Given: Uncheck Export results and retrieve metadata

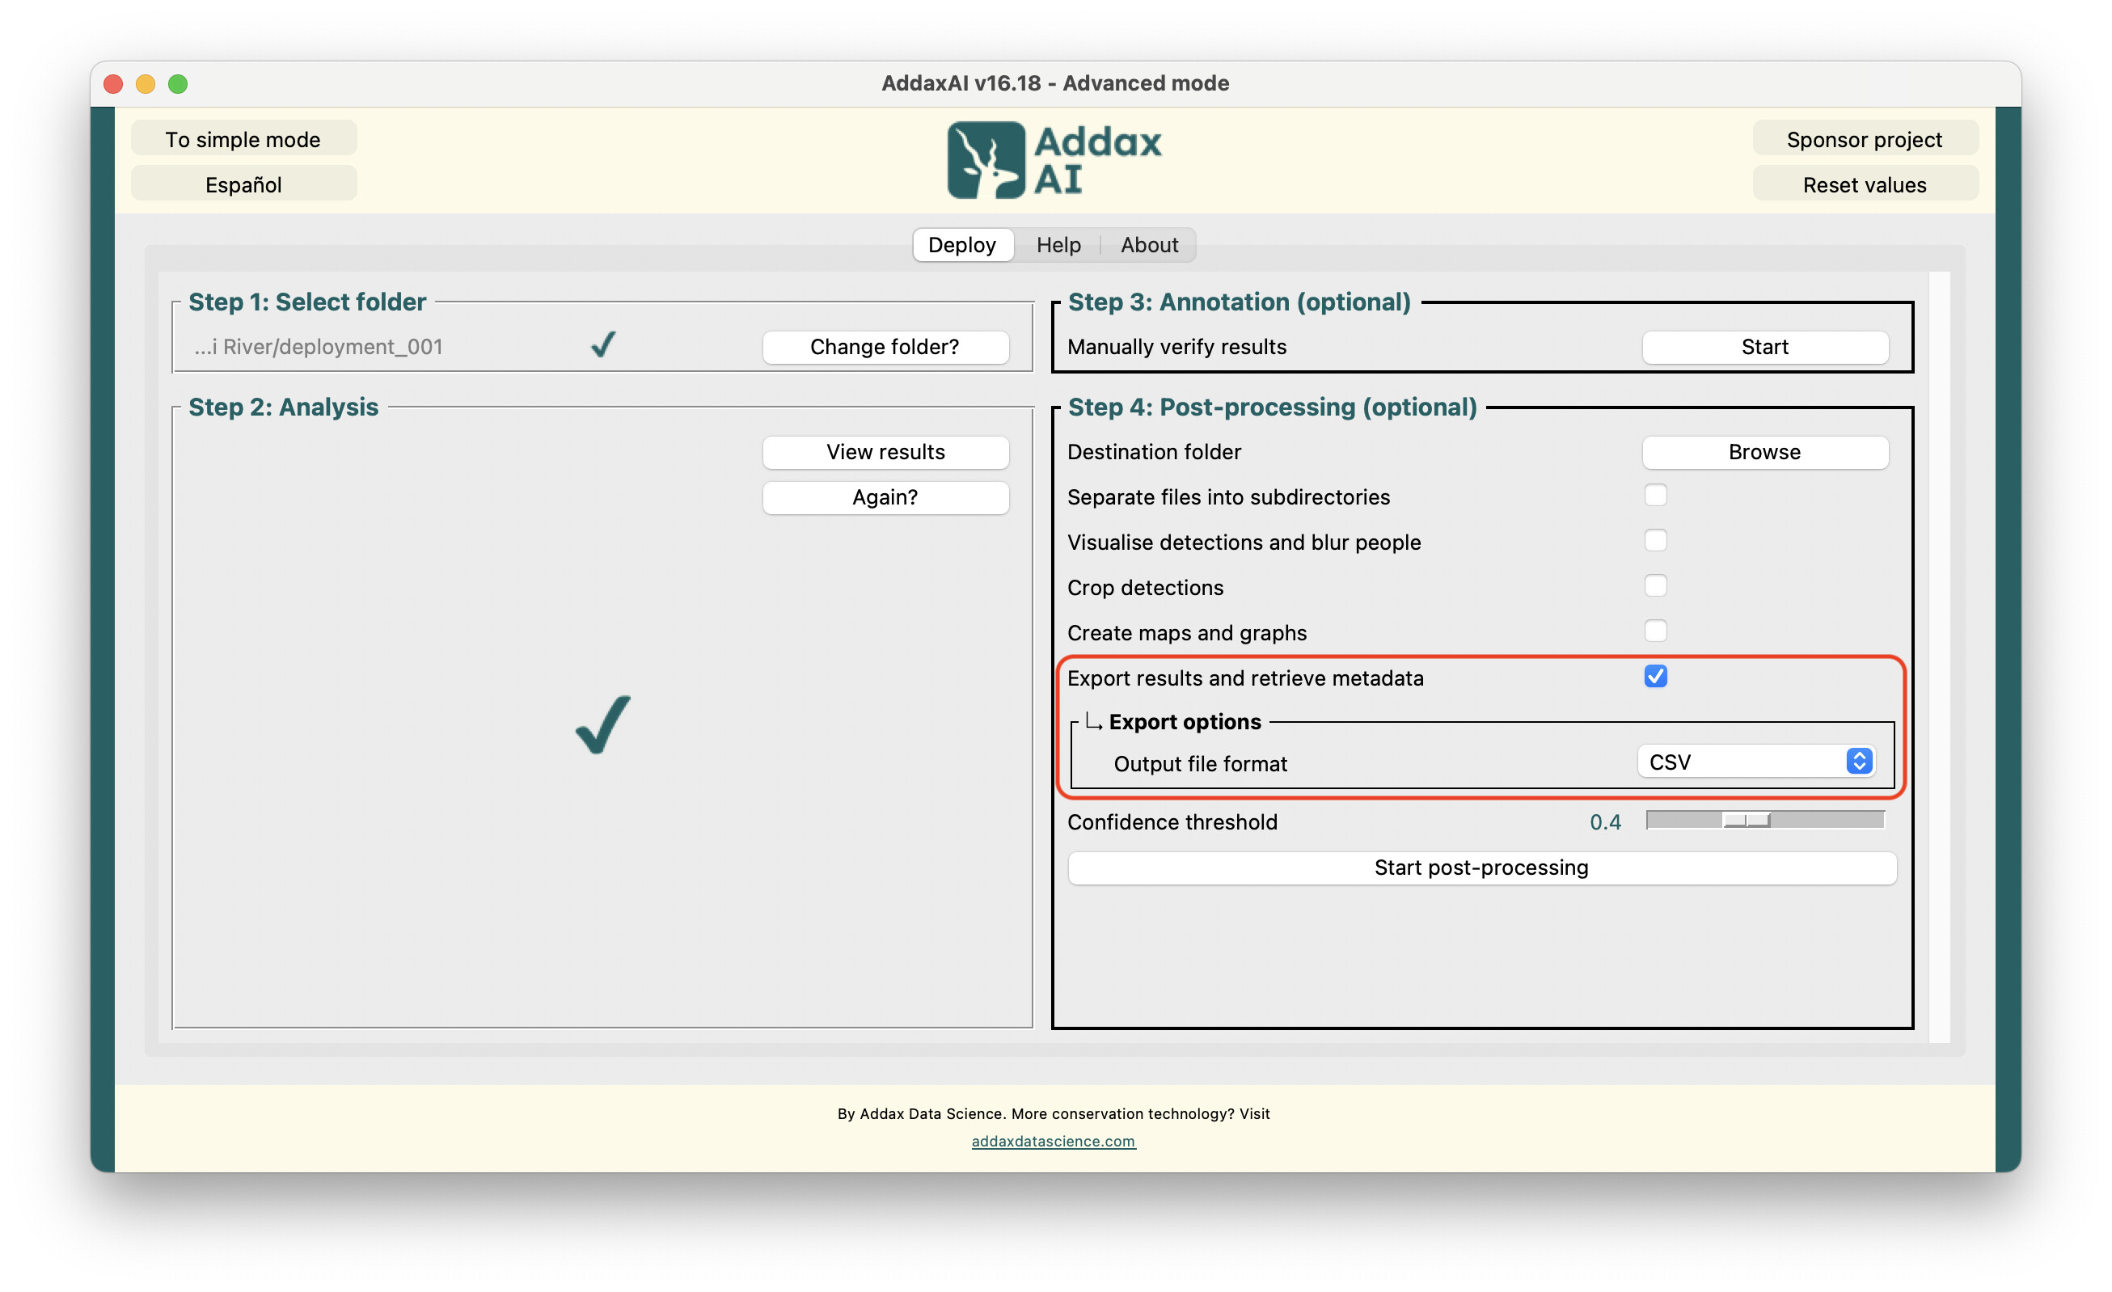Looking at the screenshot, I should coord(1655,677).
